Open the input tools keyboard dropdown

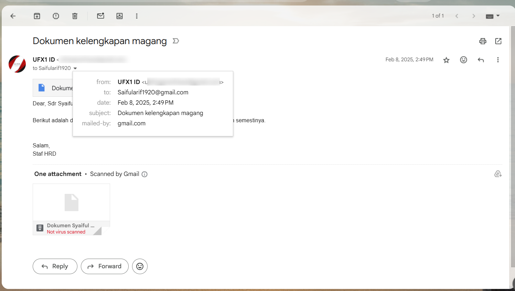tap(493, 16)
